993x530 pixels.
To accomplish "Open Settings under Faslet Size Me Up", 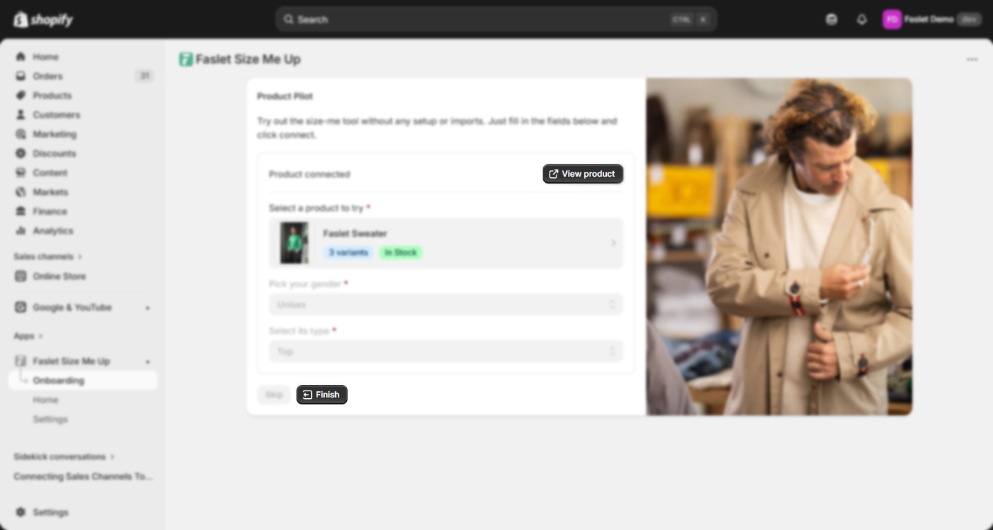I will click(50, 419).
